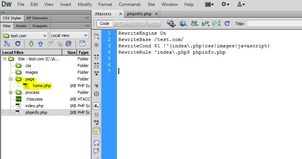Close the phpinfo.php document tab

(x=156, y=14)
